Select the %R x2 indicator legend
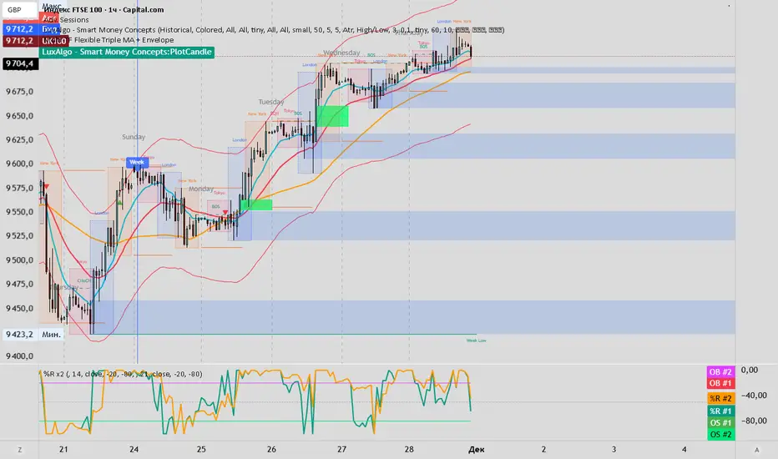The width and height of the screenshot is (778, 459). [123, 374]
